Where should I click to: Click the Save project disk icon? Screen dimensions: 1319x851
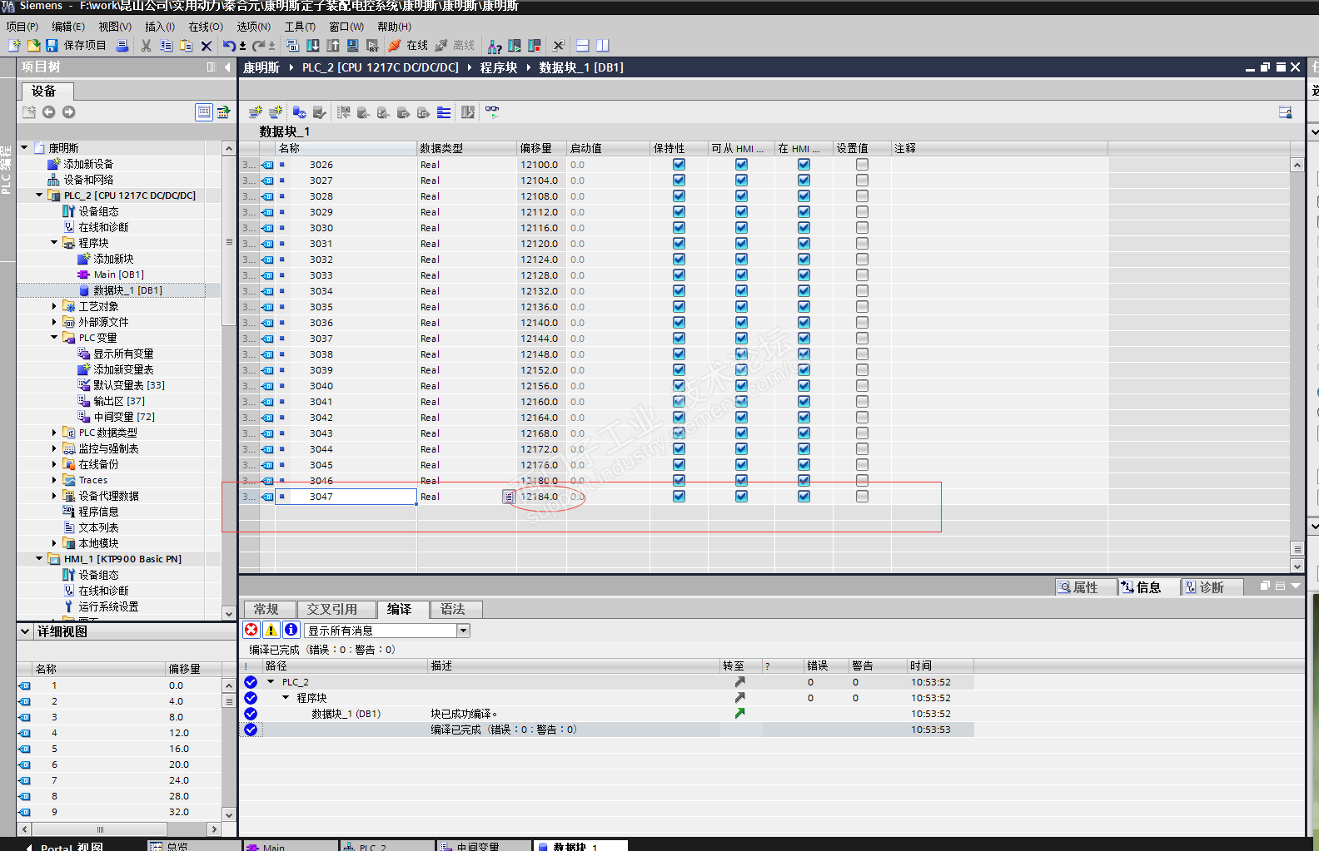click(52, 46)
